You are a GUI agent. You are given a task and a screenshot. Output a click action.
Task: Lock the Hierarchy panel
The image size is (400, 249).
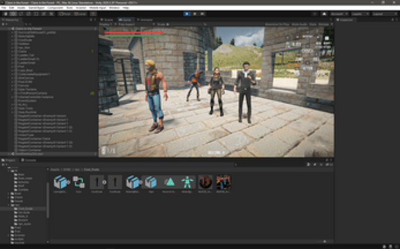pos(91,20)
